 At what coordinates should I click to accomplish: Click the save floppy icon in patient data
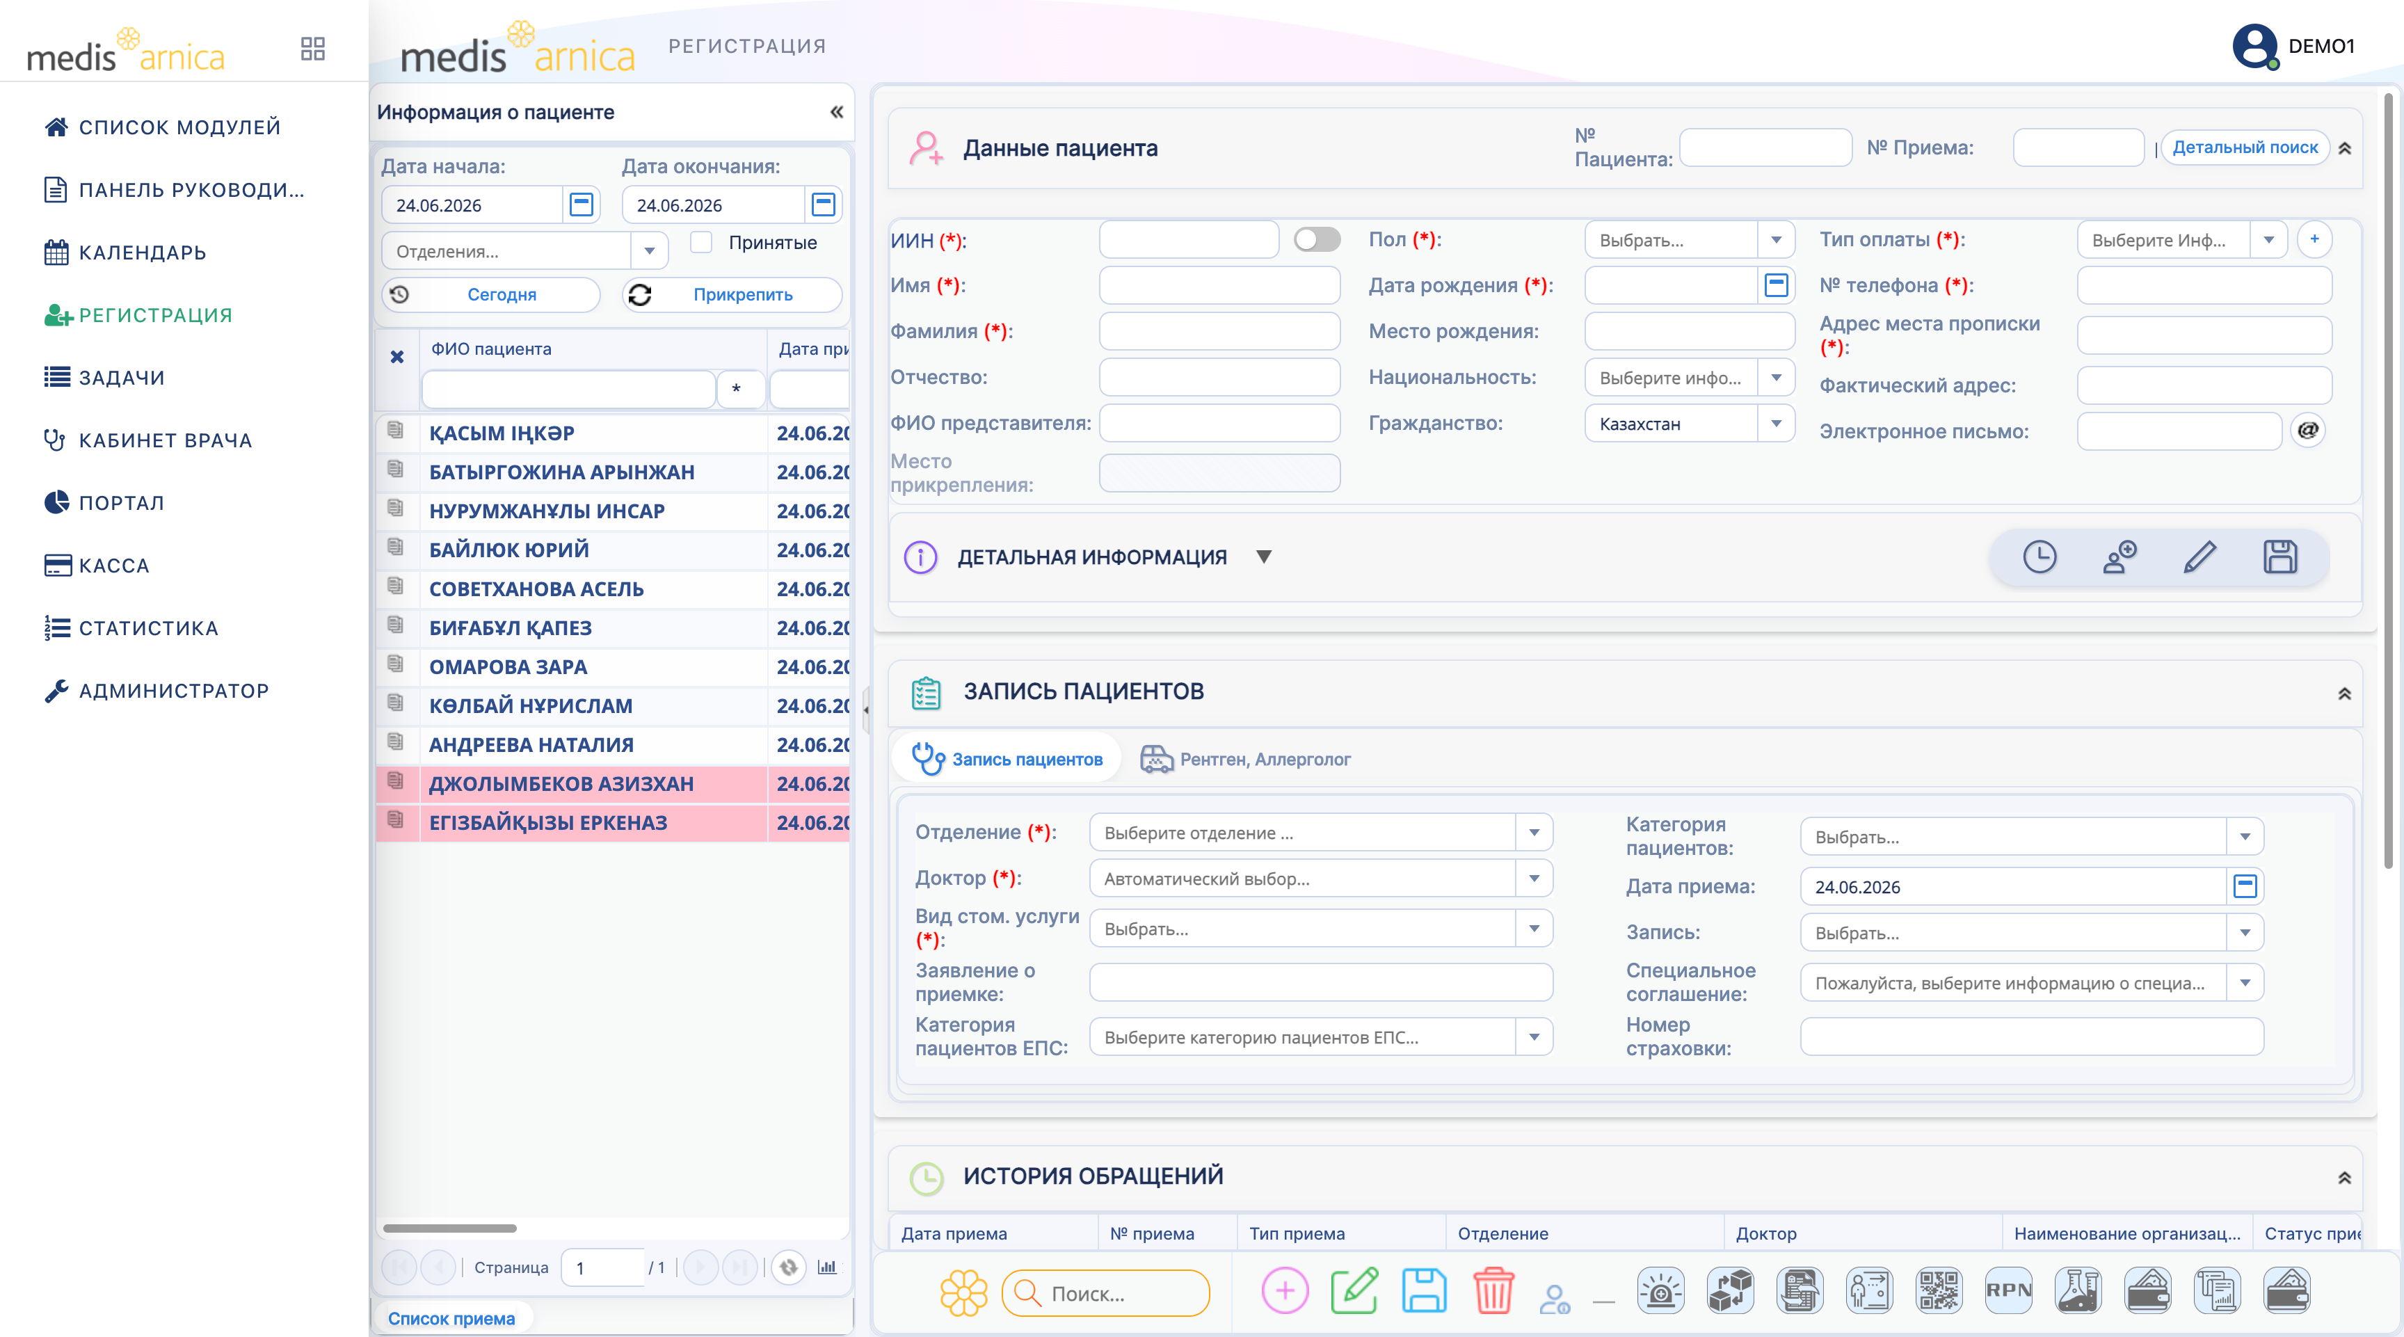pos(2280,557)
